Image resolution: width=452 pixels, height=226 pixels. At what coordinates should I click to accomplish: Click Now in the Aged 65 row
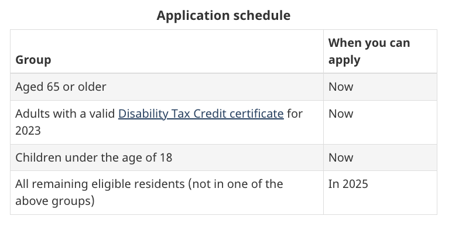(x=340, y=87)
